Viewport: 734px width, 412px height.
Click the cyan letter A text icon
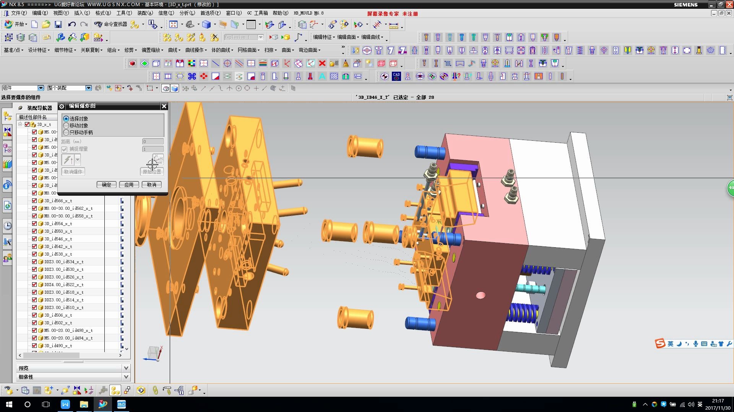pos(322,76)
